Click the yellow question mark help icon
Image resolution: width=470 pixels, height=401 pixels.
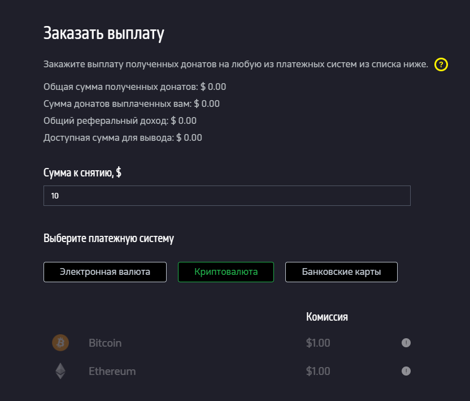441,64
